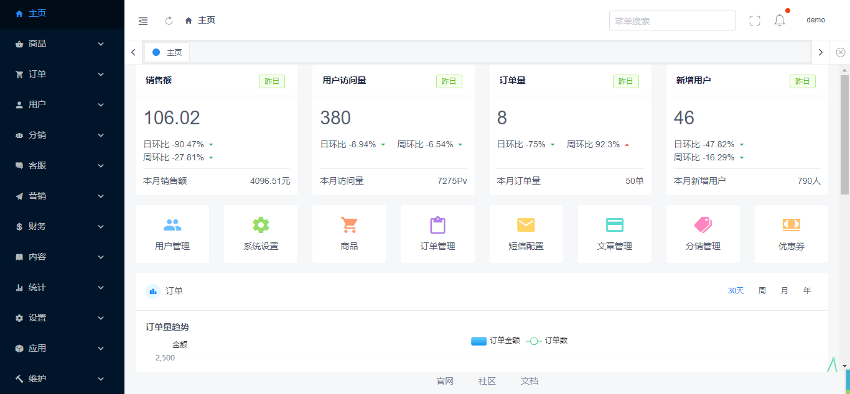Open the 官网 footer link
850x394 pixels.
[445, 381]
